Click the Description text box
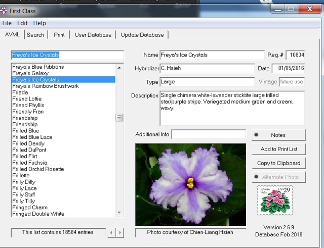This screenshot has width=324, height=248. pyautogui.click(x=232, y=108)
